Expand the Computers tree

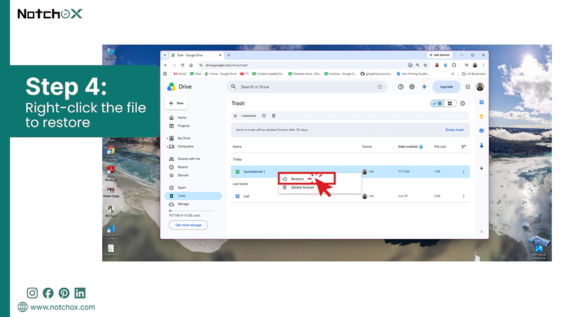[168, 147]
